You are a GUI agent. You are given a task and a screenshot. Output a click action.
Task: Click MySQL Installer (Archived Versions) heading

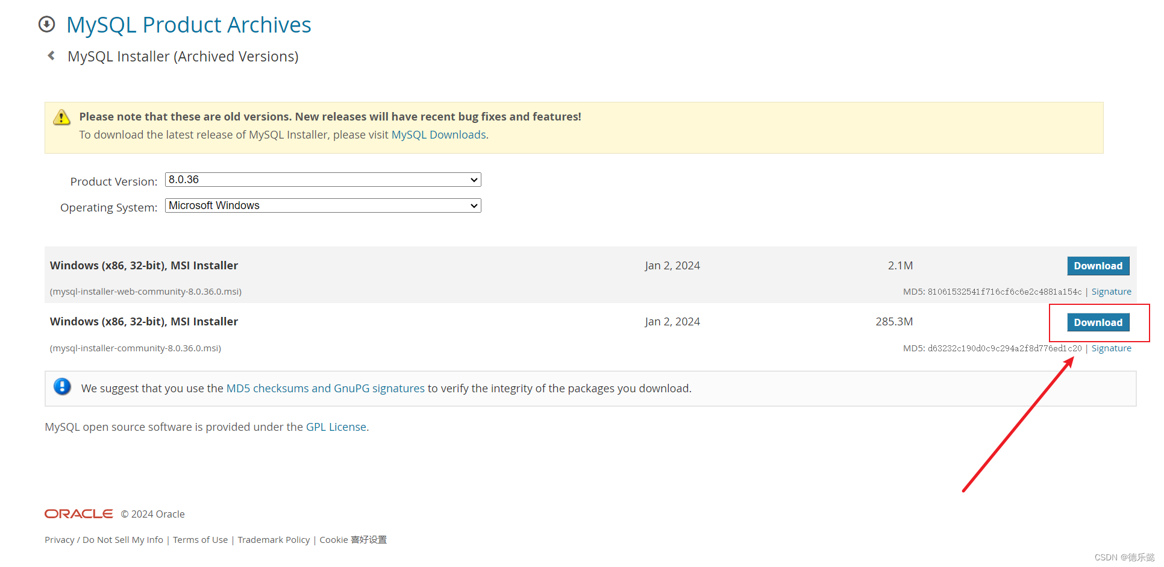tap(183, 57)
